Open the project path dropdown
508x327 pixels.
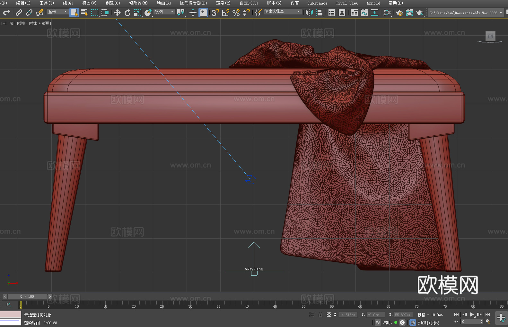point(466,13)
